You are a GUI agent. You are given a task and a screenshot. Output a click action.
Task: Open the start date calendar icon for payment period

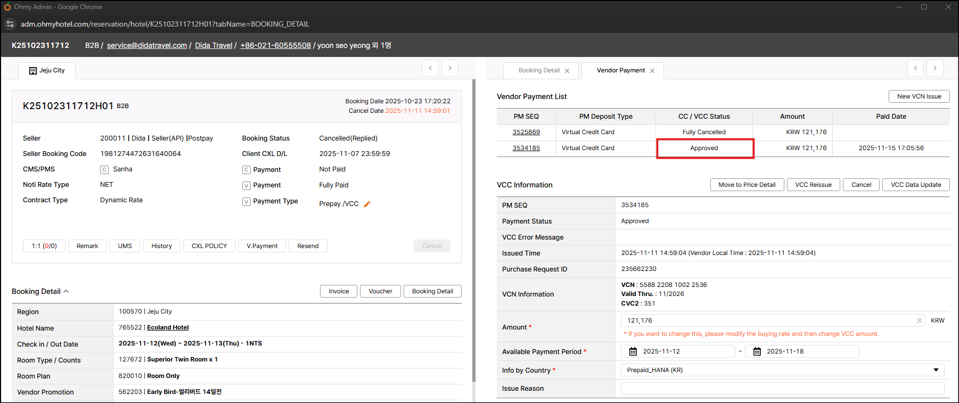[x=633, y=351]
